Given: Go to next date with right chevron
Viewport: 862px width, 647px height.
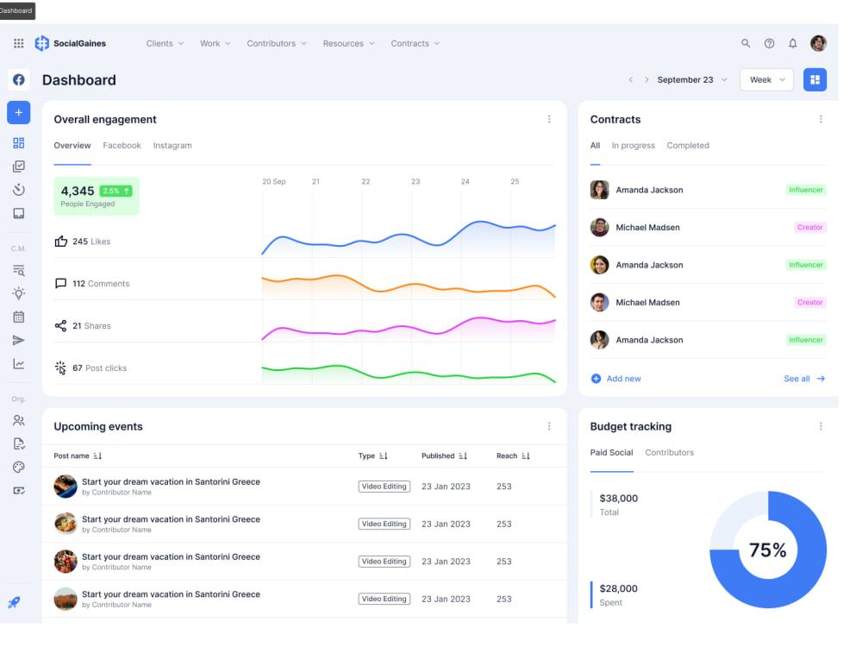Looking at the screenshot, I should pyautogui.click(x=646, y=79).
